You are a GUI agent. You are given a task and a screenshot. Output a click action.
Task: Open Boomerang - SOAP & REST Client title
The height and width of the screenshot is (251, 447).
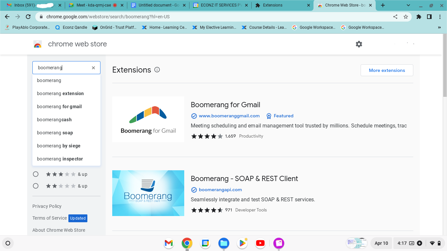244,178
